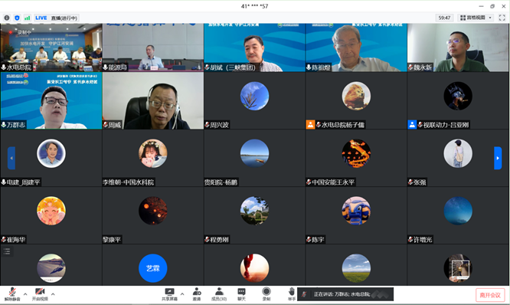Viewport: 510px width, 305px height.
Task: Click 电建_周建平 portrait avatar
Action: pos(51,153)
